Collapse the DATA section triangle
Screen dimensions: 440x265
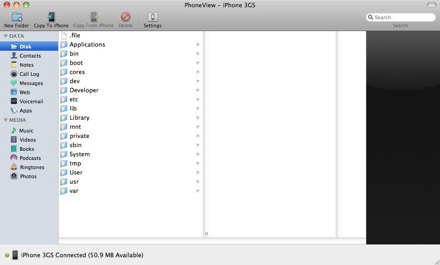click(x=5, y=36)
